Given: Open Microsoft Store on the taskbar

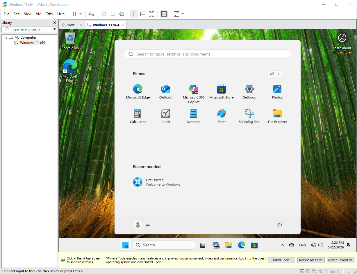Looking at the screenshot, I should (x=254, y=245).
